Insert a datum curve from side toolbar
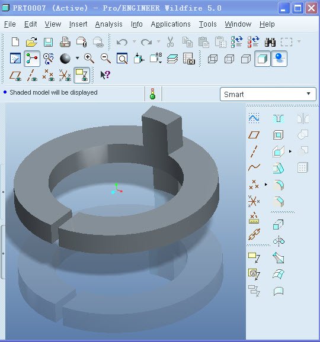Screen dimensions: 320x342 click(x=254, y=167)
